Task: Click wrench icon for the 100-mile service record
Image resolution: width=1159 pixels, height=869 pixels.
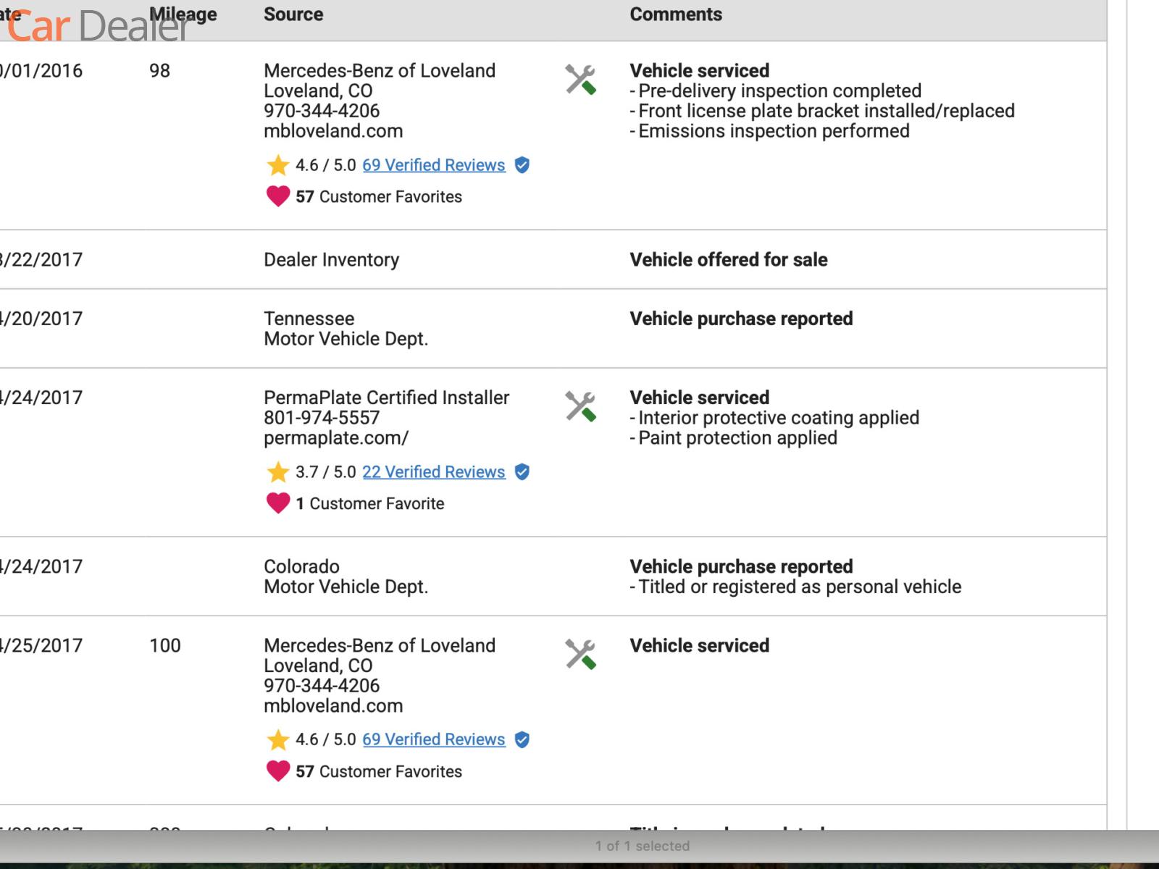Action: (580, 654)
